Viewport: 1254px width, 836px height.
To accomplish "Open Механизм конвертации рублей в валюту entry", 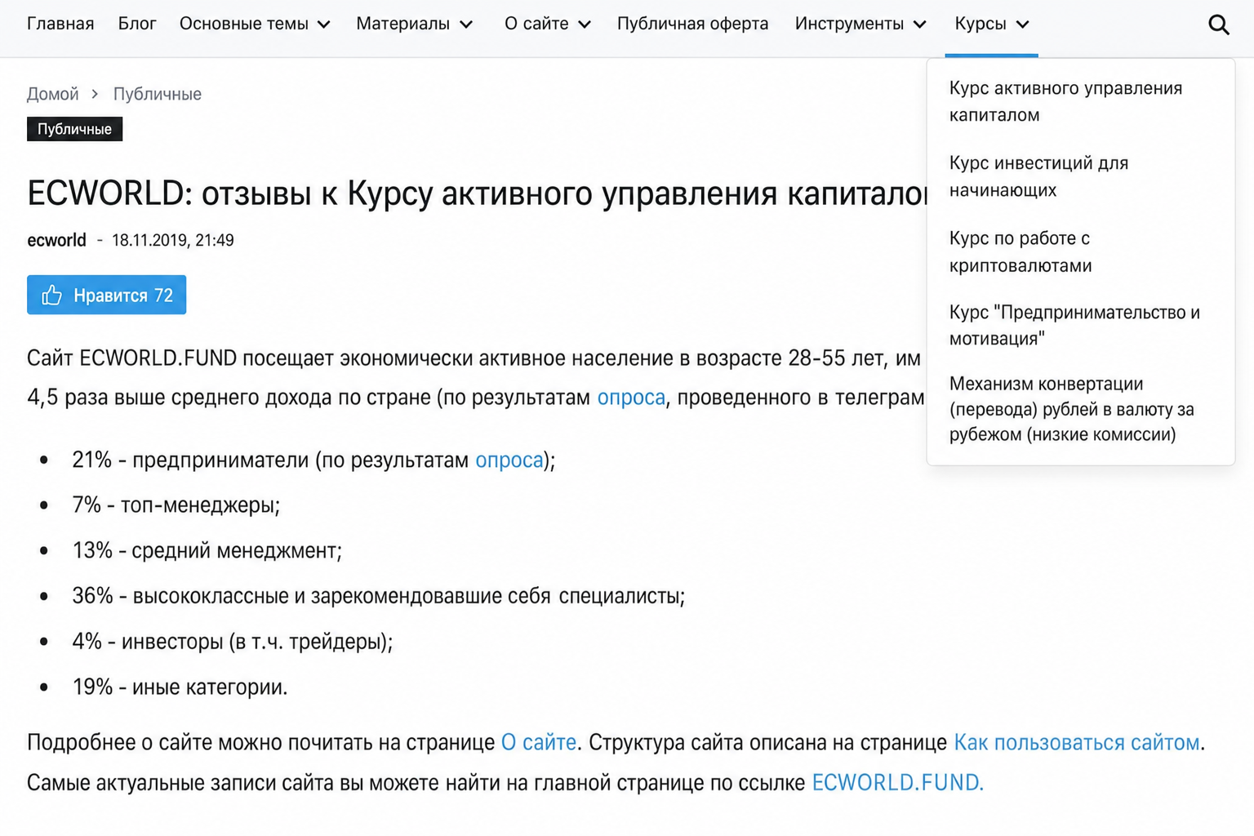I will pos(1071,409).
